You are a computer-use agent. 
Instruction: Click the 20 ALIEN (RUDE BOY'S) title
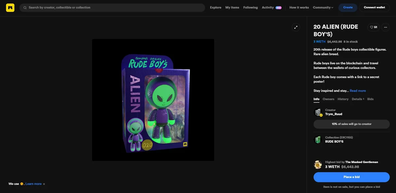[x=336, y=31]
